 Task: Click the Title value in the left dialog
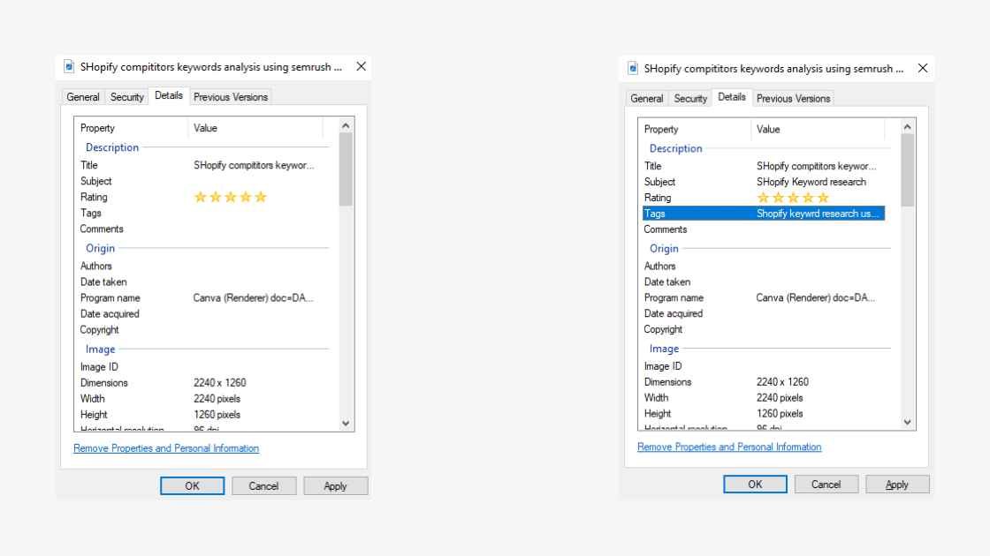click(x=254, y=165)
